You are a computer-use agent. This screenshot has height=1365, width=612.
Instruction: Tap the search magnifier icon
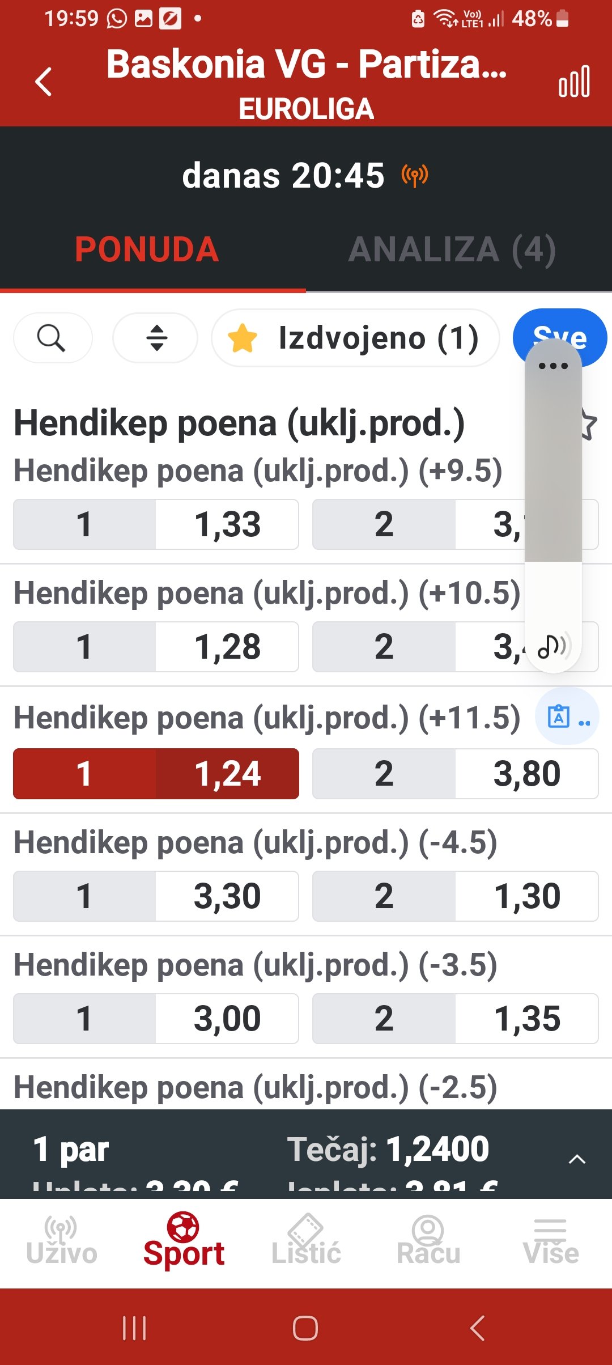pos(52,338)
